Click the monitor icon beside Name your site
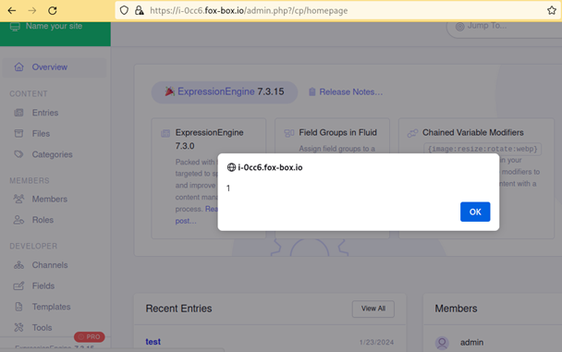562x352 pixels. click(x=15, y=27)
